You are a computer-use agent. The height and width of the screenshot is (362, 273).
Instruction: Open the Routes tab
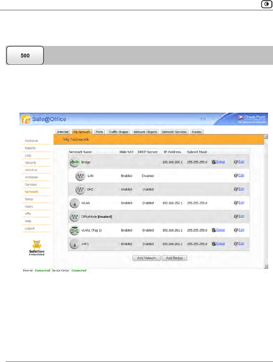(x=197, y=132)
